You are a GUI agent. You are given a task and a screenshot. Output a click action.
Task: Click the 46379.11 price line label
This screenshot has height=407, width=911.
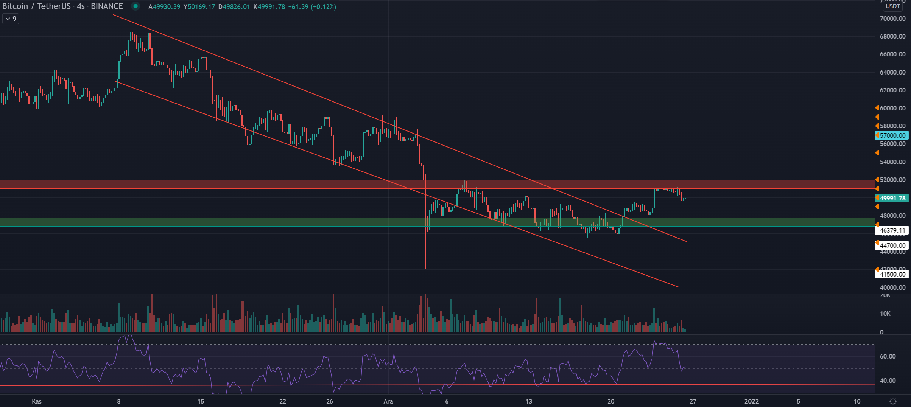pos(892,230)
